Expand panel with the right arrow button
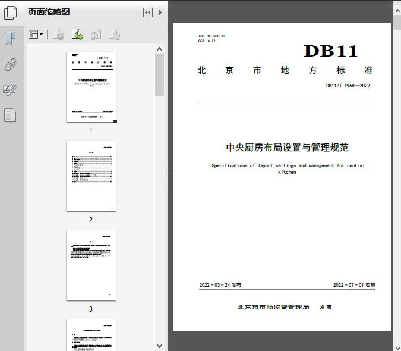 [x=160, y=12]
